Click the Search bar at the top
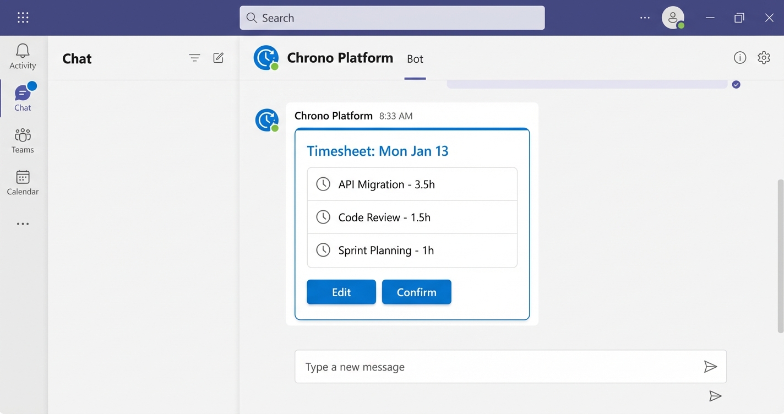 (391, 18)
